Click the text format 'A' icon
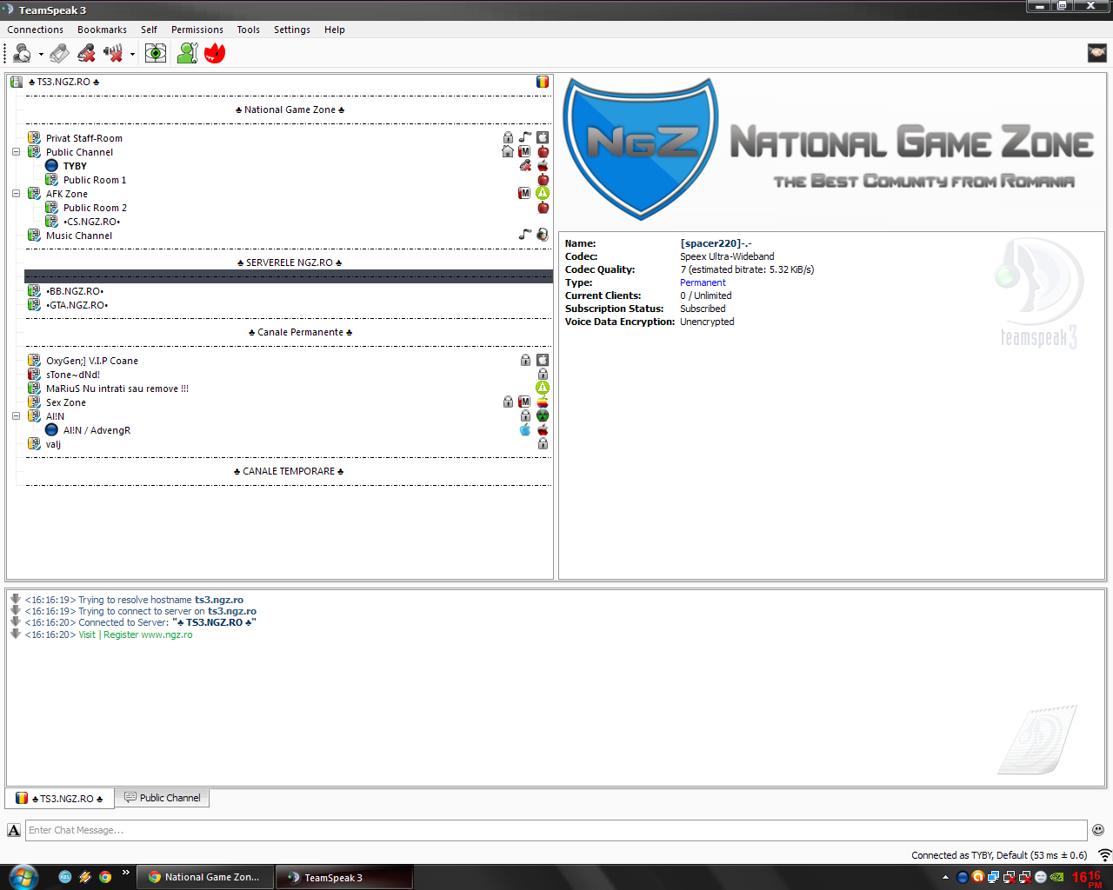 (14, 830)
